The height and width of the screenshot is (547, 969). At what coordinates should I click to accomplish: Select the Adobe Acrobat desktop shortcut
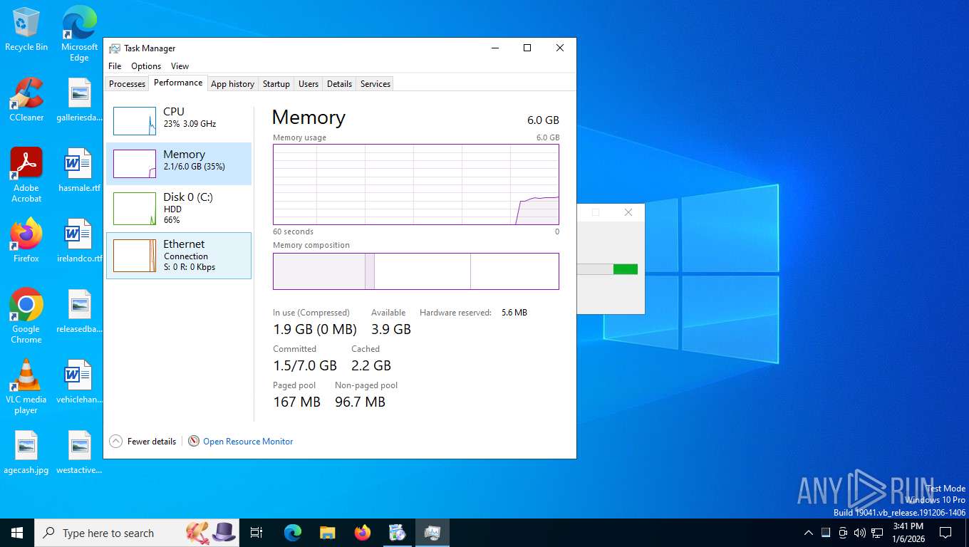point(26,174)
